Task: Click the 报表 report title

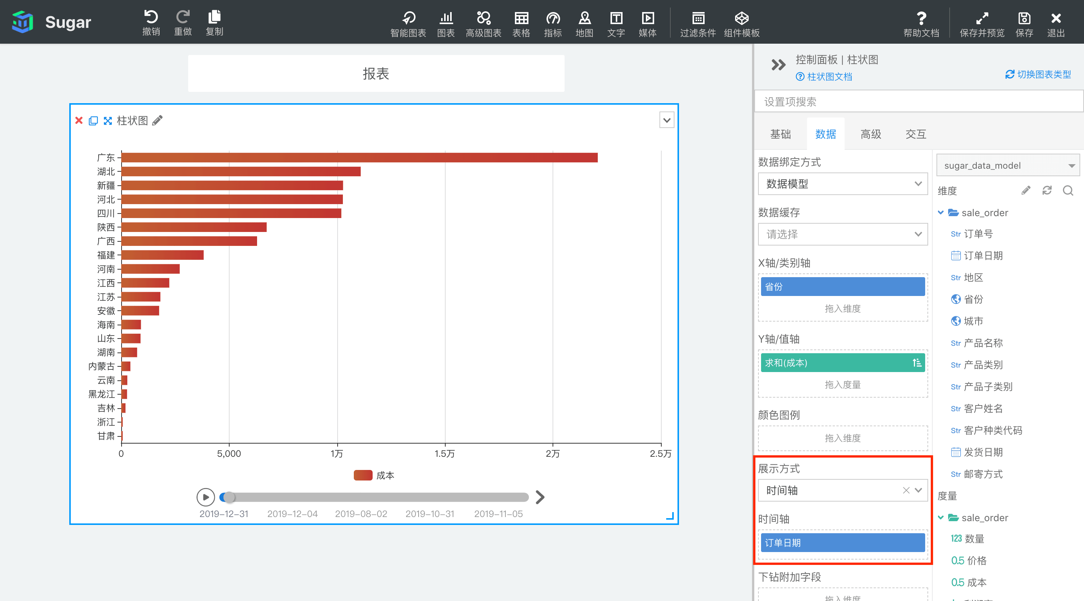Action: [376, 74]
